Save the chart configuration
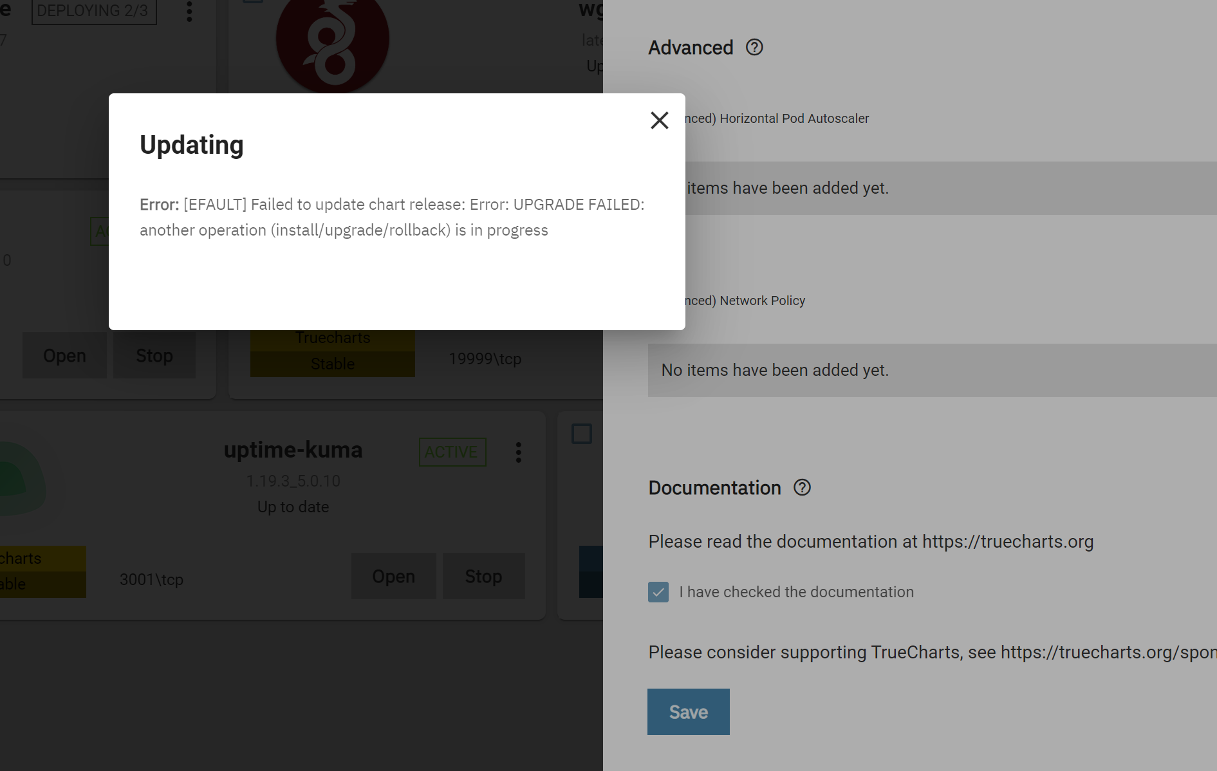Screen dimensions: 1217x771 689,712
